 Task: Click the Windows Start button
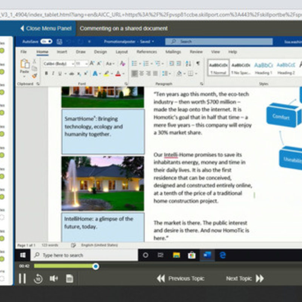point(23,255)
